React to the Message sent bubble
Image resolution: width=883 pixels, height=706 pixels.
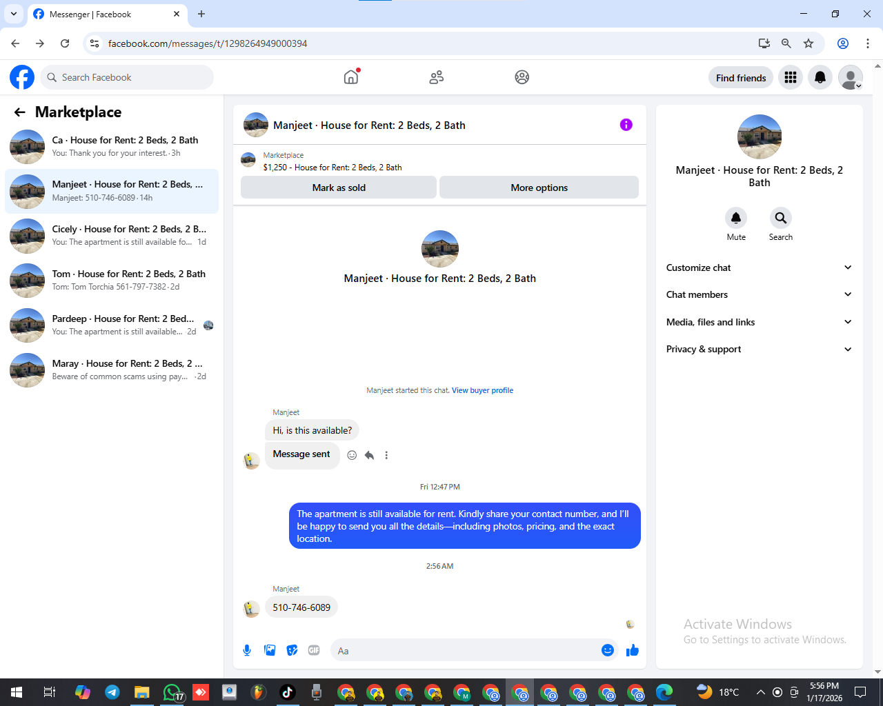[352, 455]
